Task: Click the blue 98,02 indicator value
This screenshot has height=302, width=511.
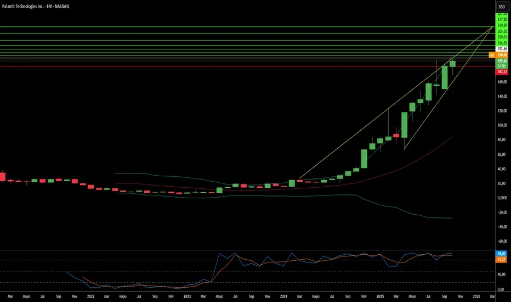Action: click(501, 254)
